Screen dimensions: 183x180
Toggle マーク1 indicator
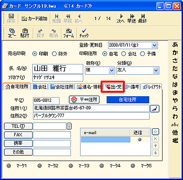point(9,166)
